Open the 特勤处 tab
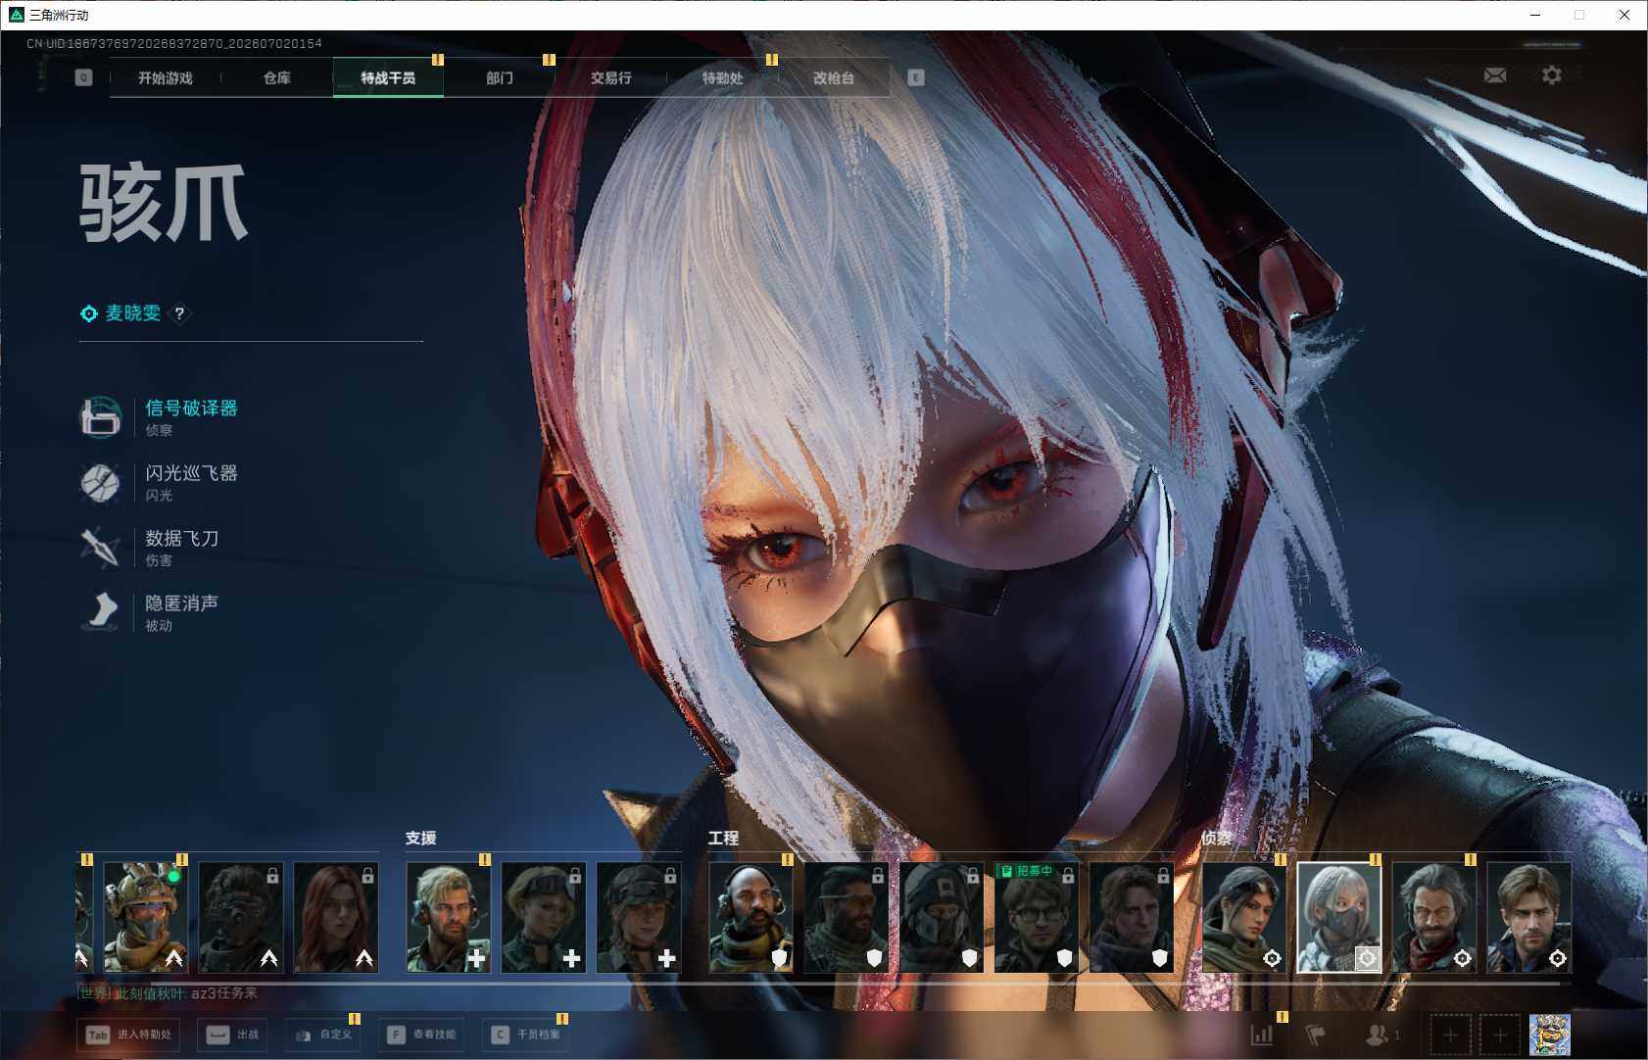Screen dimensions: 1648x1060 [722, 78]
